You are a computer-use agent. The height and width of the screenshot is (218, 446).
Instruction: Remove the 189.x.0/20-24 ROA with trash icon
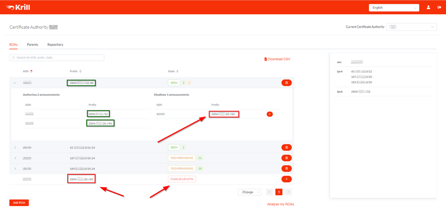[x=286, y=168]
